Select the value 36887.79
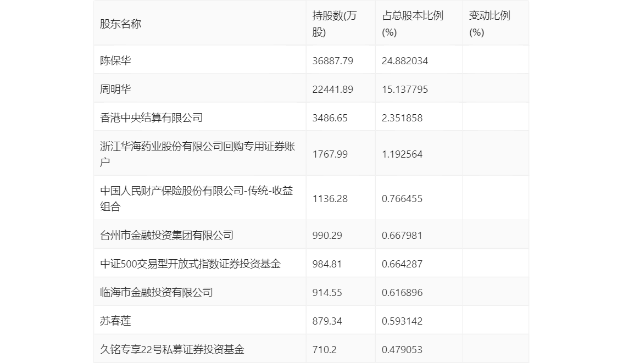This screenshot has width=623, height=363. tap(332, 61)
